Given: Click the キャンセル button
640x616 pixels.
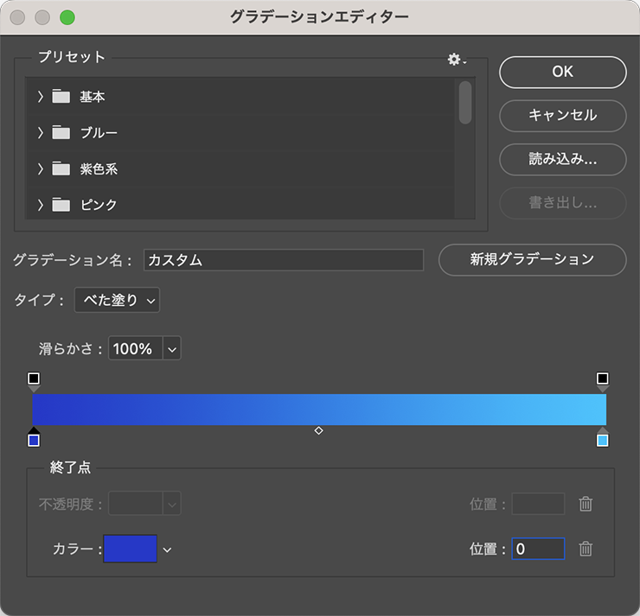Looking at the screenshot, I should click(x=562, y=115).
